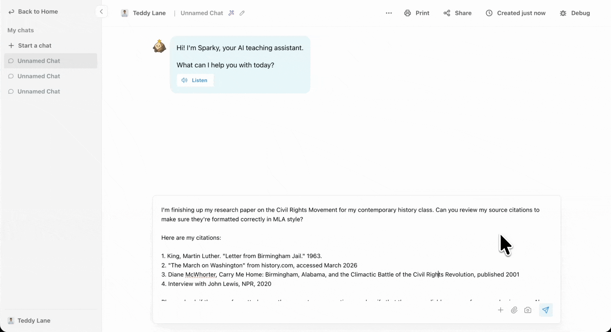Click the Listen speaker button
Image resolution: width=611 pixels, height=332 pixels.
[x=195, y=80]
